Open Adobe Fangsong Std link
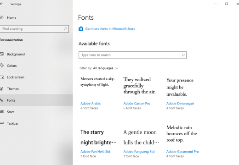Image resolution: width=239 pixels, height=165 pixels. pos(139,152)
